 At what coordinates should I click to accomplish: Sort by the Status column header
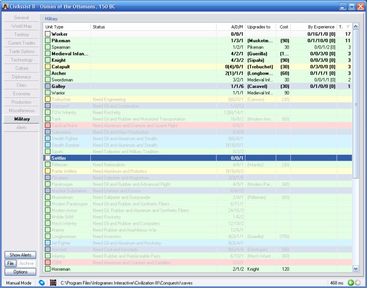click(153, 27)
